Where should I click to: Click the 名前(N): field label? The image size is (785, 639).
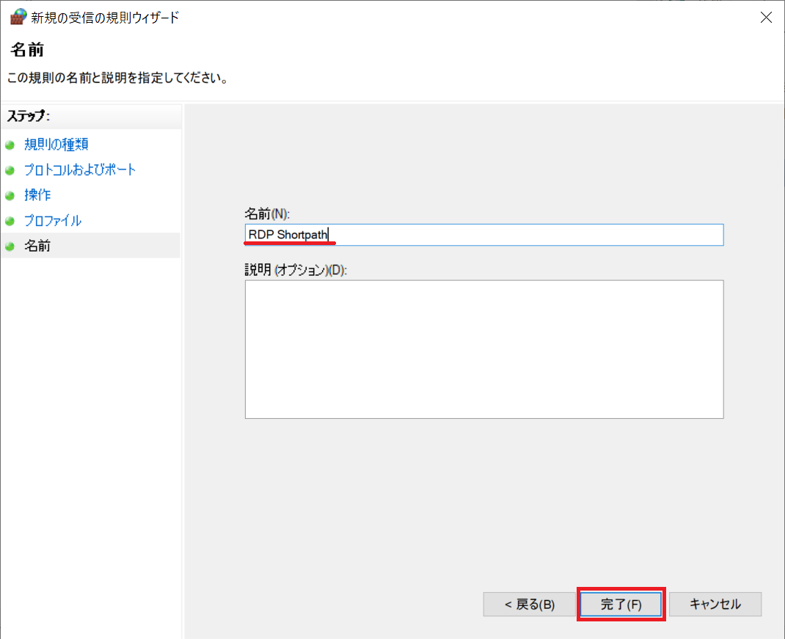(267, 213)
